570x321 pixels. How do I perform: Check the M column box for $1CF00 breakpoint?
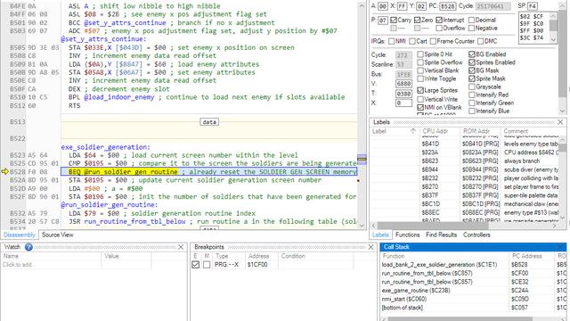[x=207, y=265]
